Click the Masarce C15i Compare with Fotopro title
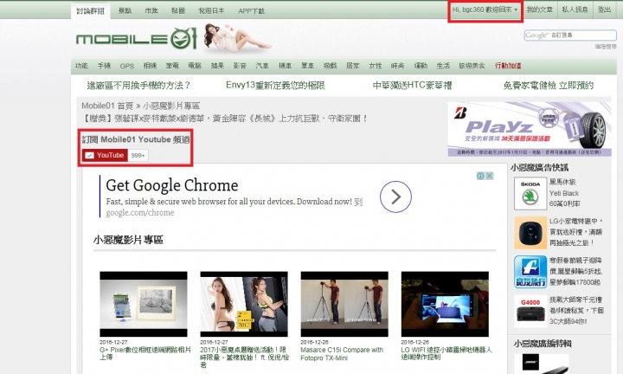The height and width of the screenshot is (374, 623). [x=342, y=354]
